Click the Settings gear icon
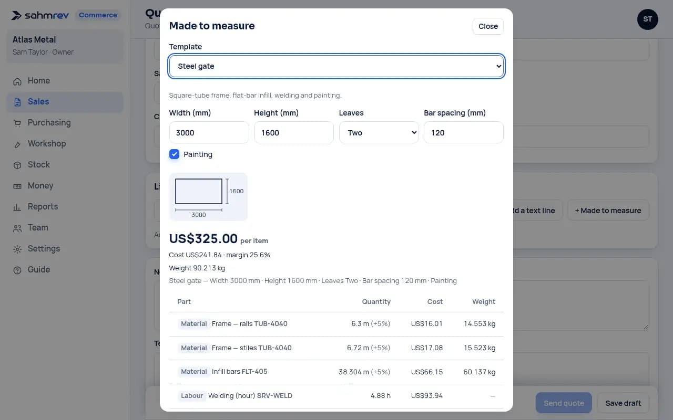 click(17, 249)
